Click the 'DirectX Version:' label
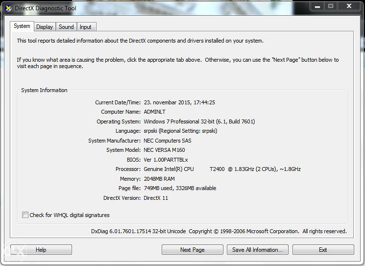365x266 pixels. 122,198
